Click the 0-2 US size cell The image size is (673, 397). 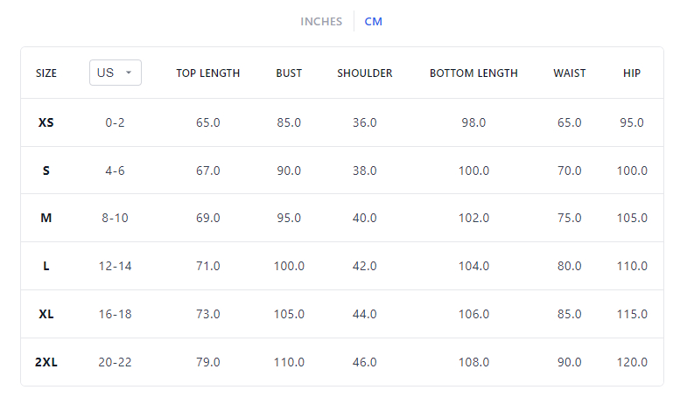tap(116, 123)
